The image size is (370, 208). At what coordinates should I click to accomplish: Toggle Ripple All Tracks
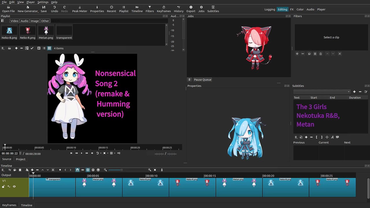(93, 170)
